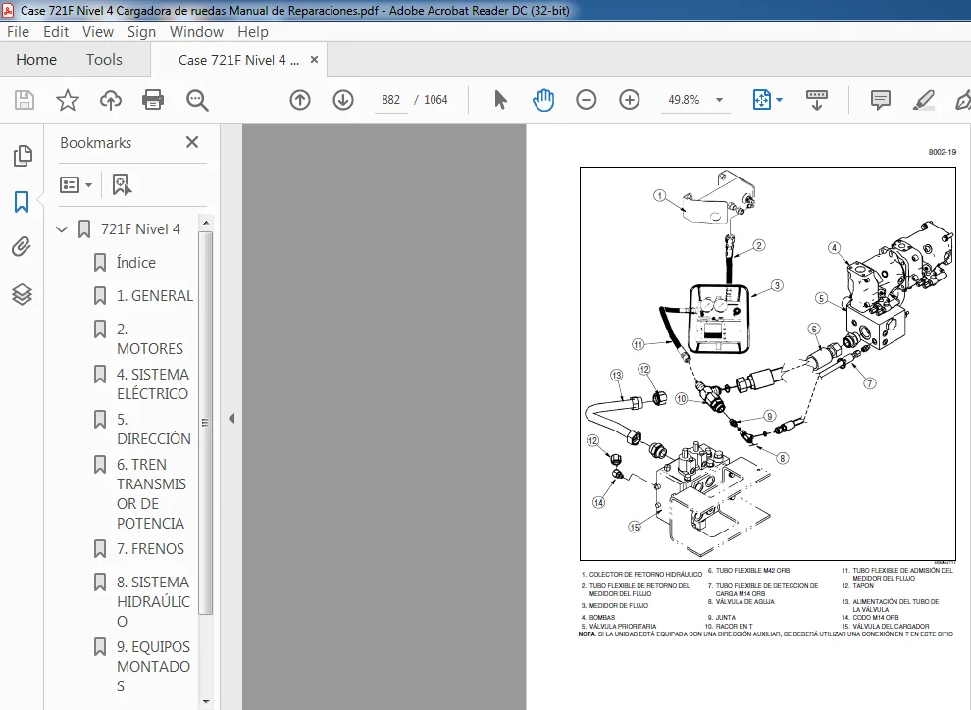Go to next page arrow
This screenshot has height=710, width=971.
[x=343, y=100]
